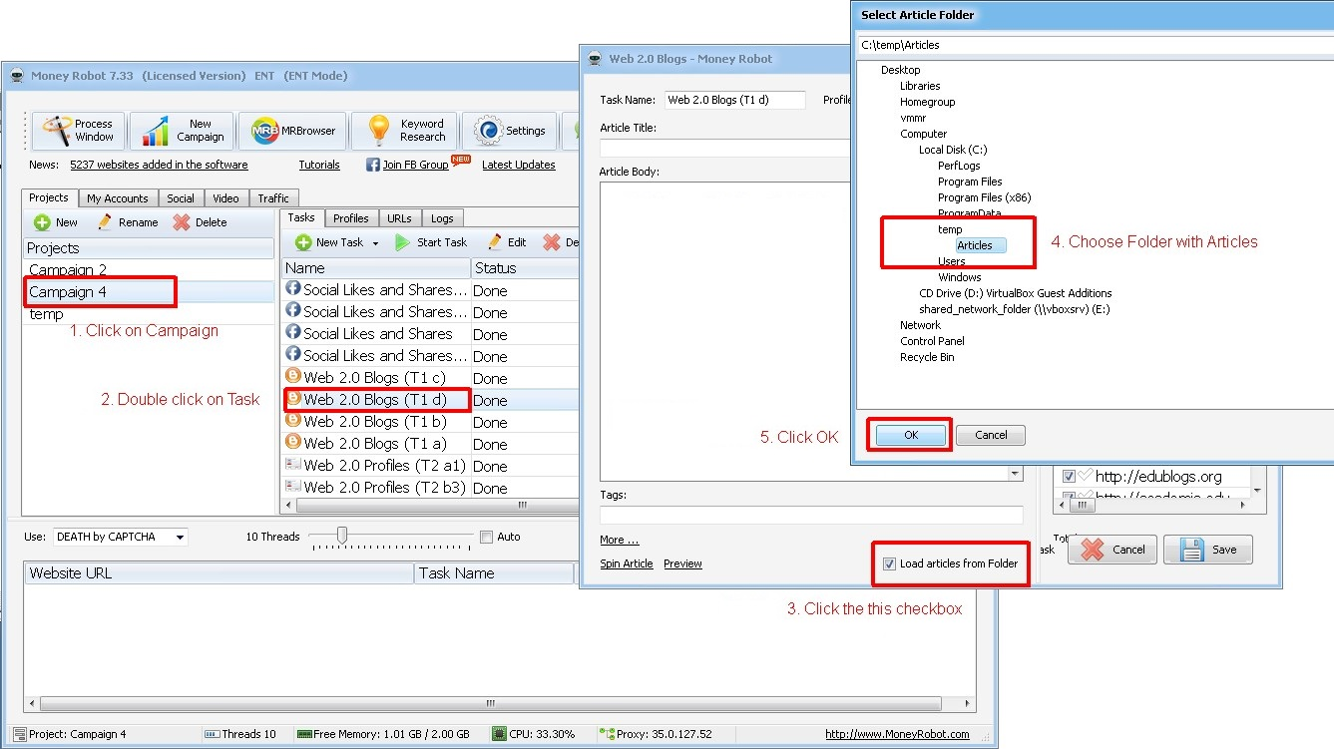Select Campaign 4 in Projects list
The image size is (1334, 749).
tap(149, 292)
